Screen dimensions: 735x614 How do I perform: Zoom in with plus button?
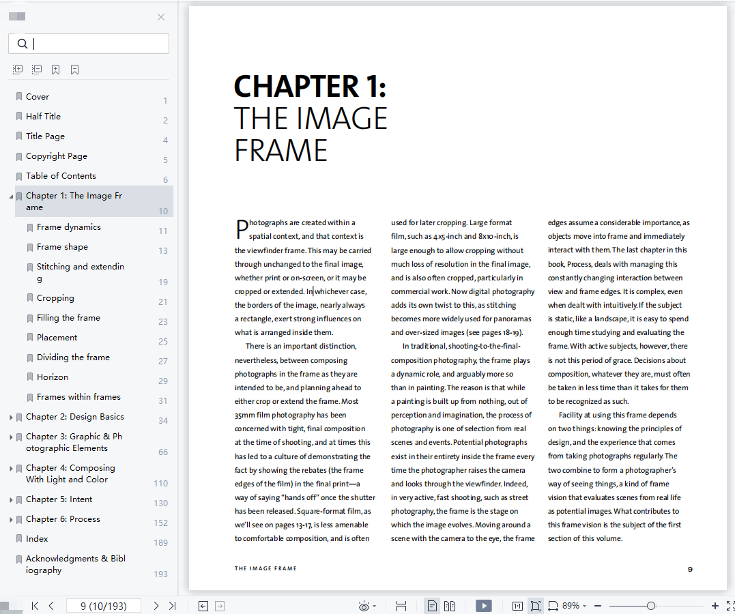click(x=715, y=606)
